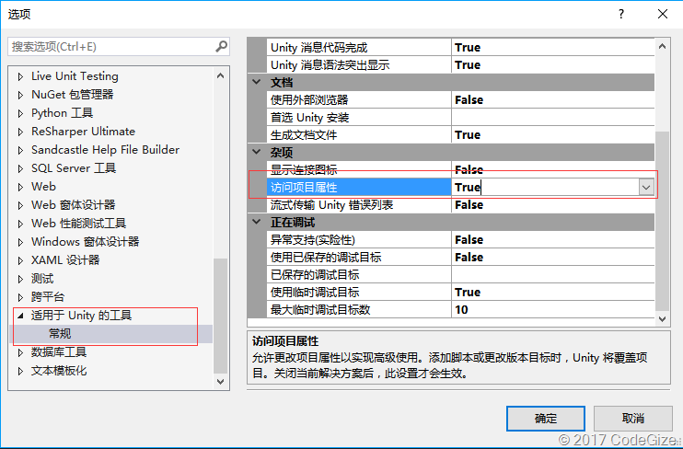Expand the Live Unit Testing node
The height and width of the screenshot is (449, 683).
[20, 76]
